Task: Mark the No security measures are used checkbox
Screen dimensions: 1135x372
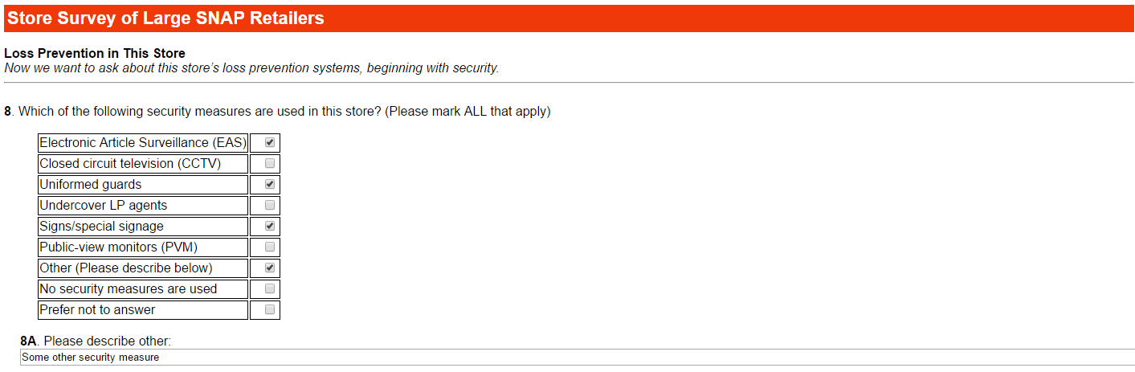Action: coord(270,289)
